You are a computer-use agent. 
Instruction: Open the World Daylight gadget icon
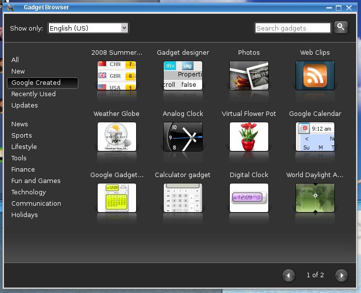point(315,198)
